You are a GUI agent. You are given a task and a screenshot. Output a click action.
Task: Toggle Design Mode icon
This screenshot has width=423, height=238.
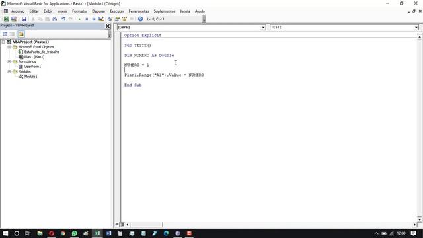click(101, 19)
